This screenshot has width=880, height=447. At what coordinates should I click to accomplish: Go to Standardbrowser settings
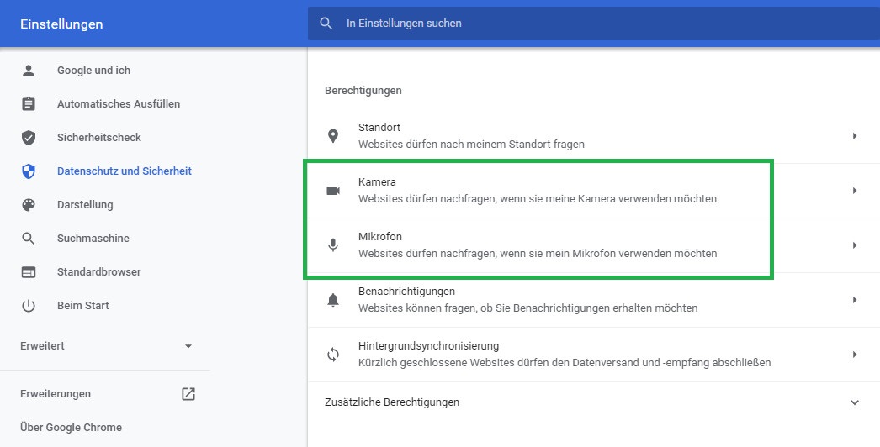click(98, 272)
